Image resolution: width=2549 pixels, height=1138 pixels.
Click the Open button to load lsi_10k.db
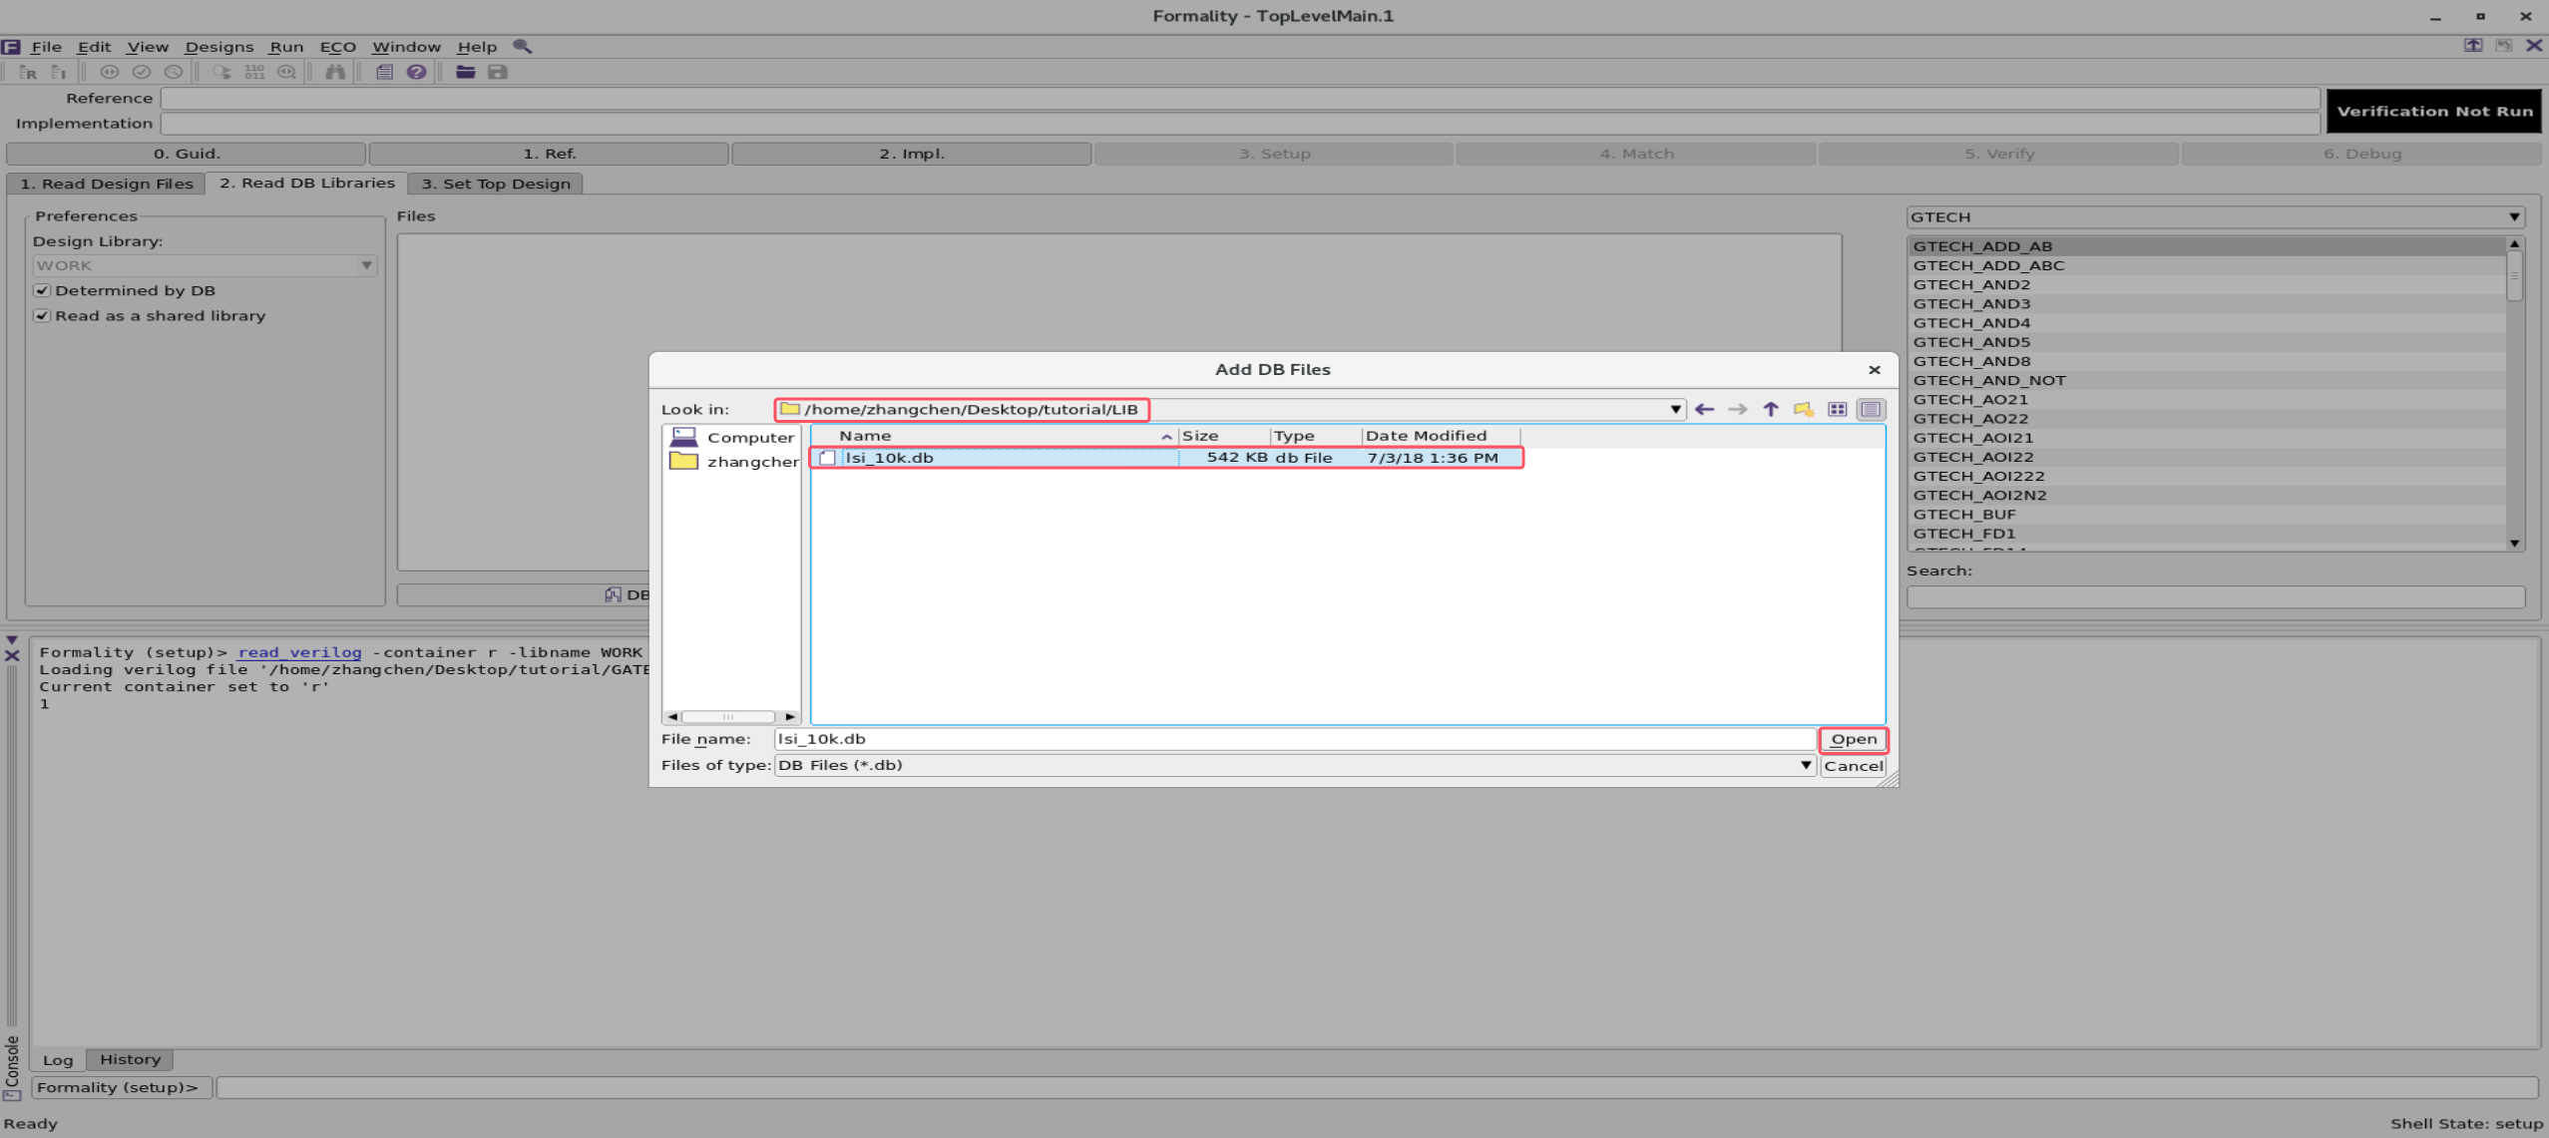1853,739
